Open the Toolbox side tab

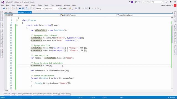[2, 25]
